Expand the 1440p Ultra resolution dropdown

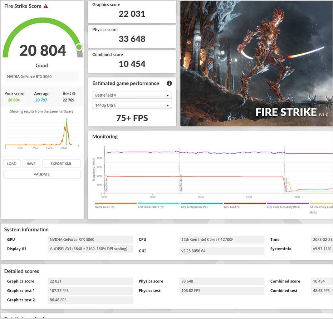[x=132, y=105]
